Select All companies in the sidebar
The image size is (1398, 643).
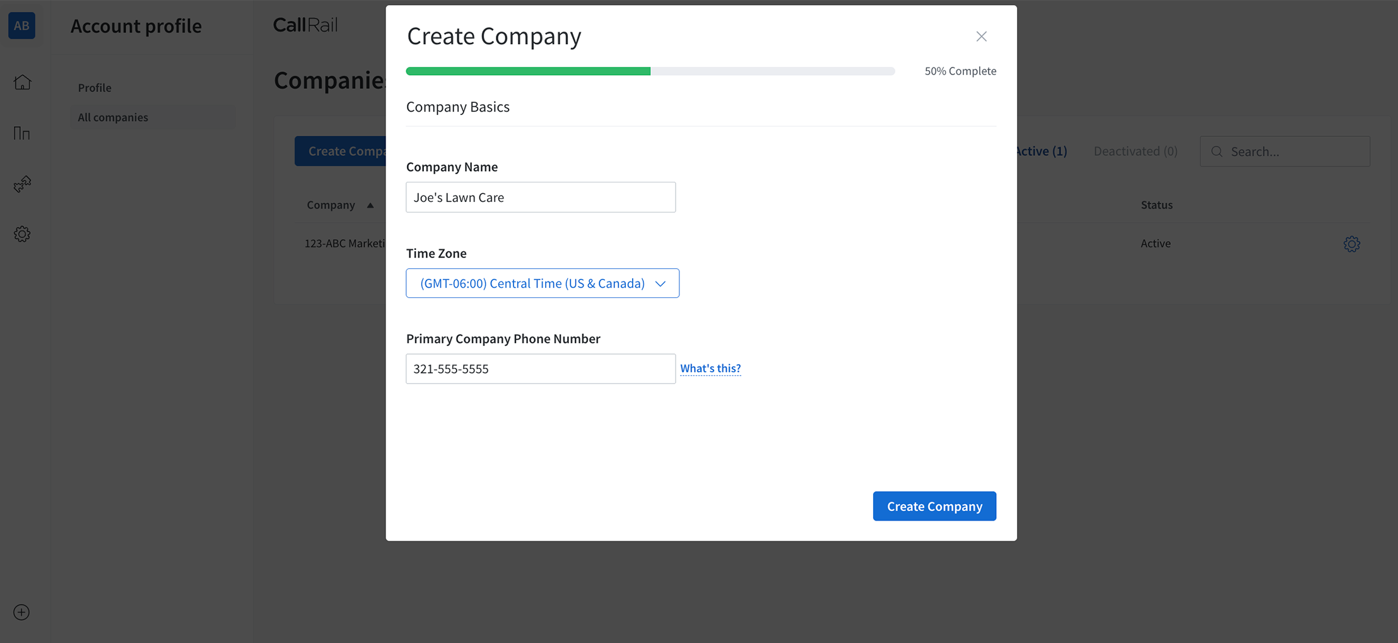tap(113, 117)
